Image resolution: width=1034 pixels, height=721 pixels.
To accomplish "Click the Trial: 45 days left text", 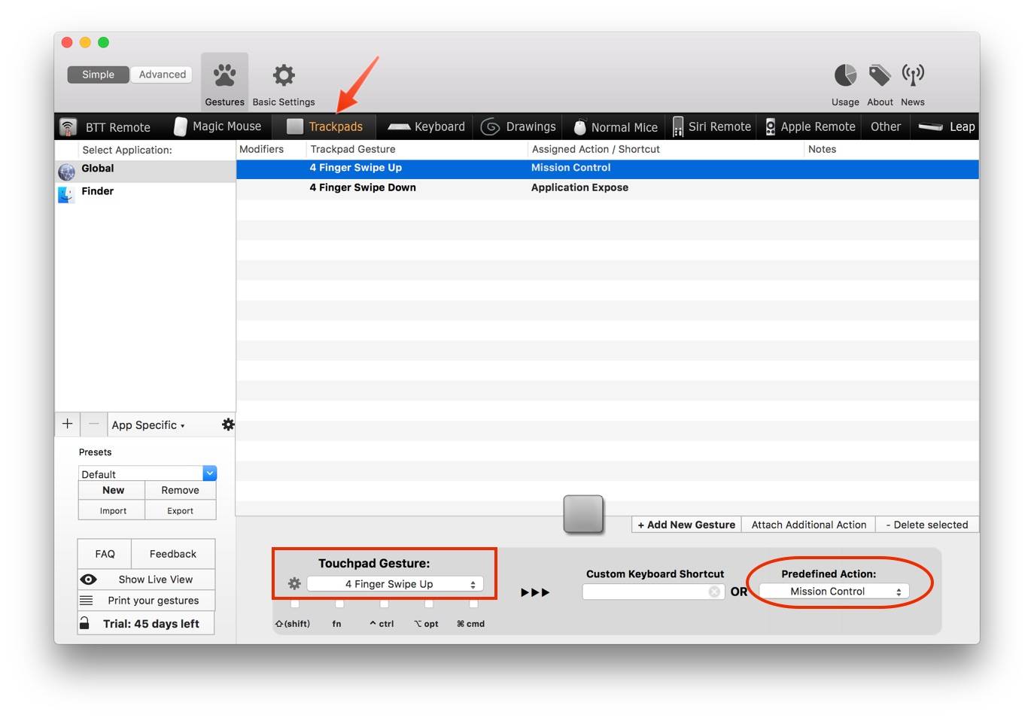I will [151, 624].
